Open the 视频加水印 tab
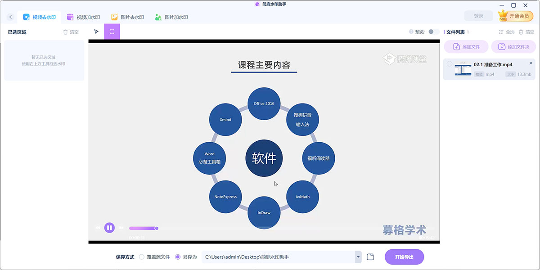 click(x=83, y=17)
